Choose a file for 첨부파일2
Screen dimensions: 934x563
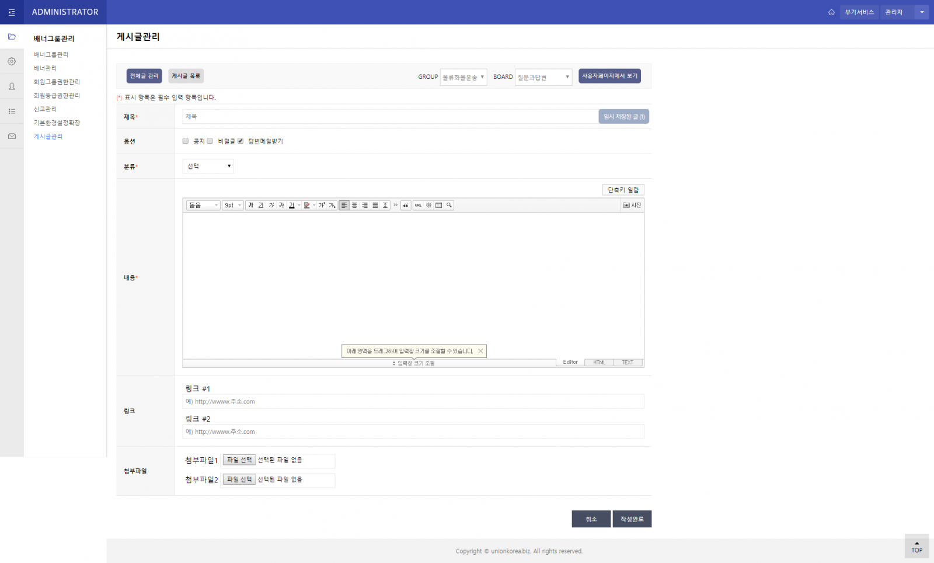pyautogui.click(x=239, y=479)
